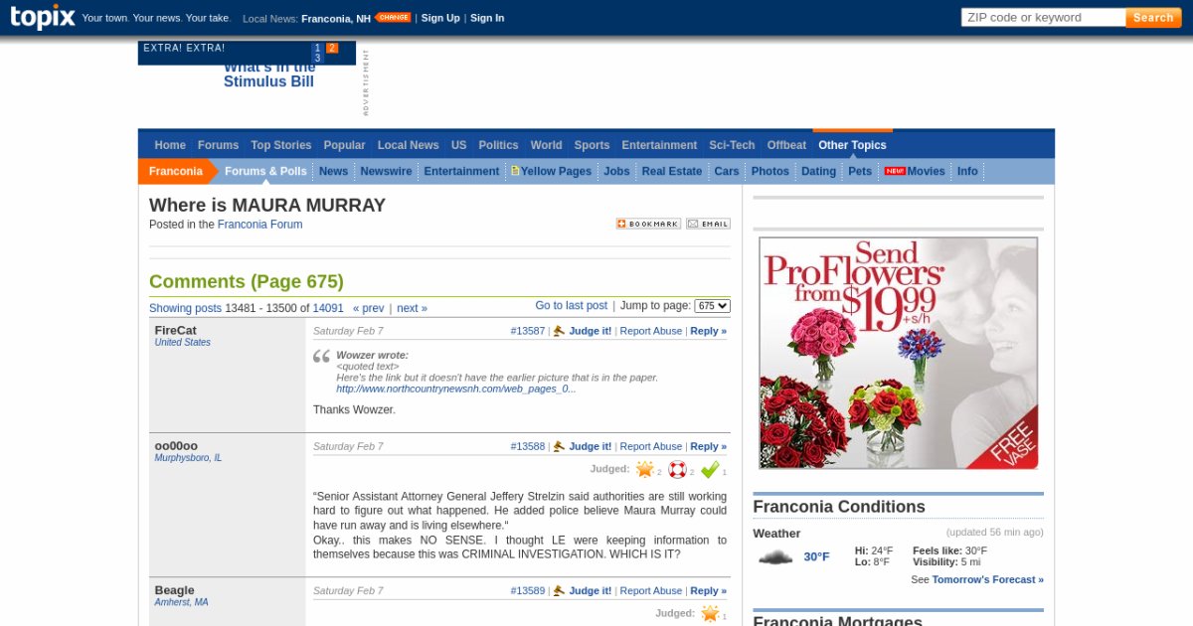Click the topix logo

click(x=43, y=16)
